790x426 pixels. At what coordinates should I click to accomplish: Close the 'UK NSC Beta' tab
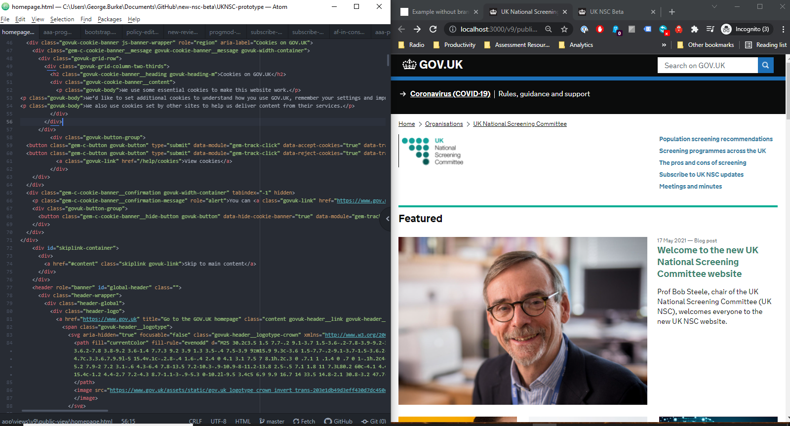tap(653, 12)
